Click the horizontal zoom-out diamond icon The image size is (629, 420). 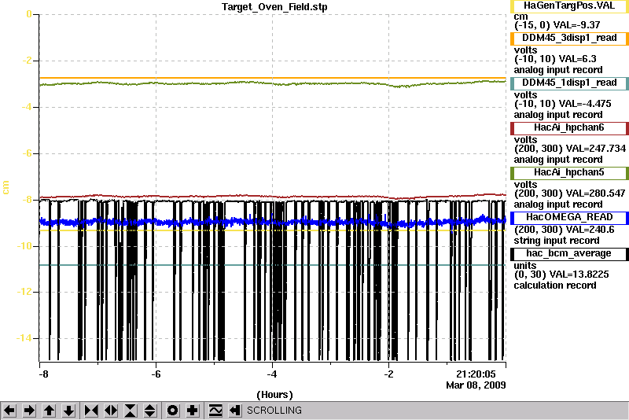(x=111, y=411)
